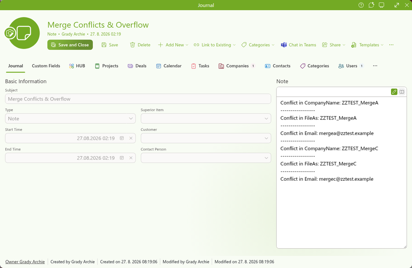The width and height of the screenshot is (412, 268).
Task: Toggle note split view icon
Action: tap(402, 92)
